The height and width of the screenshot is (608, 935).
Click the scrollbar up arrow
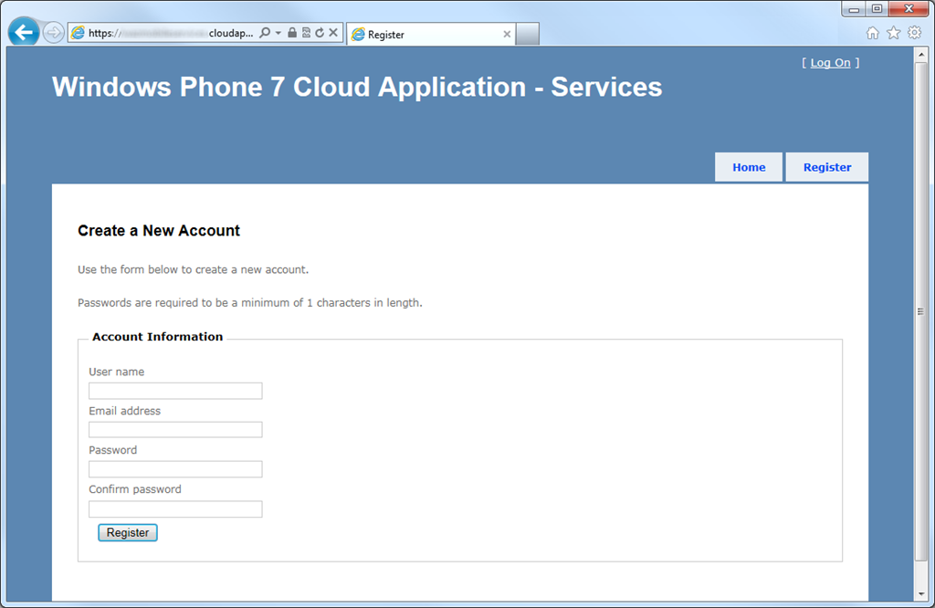pos(921,55)
